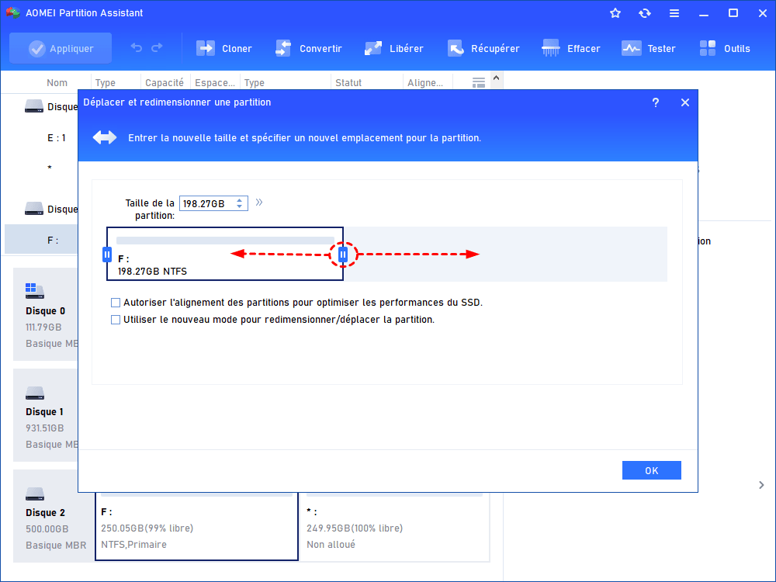Screen dimensions: 776x582
Task: Decrease partition size with down arrow
Action: point(240,206)
